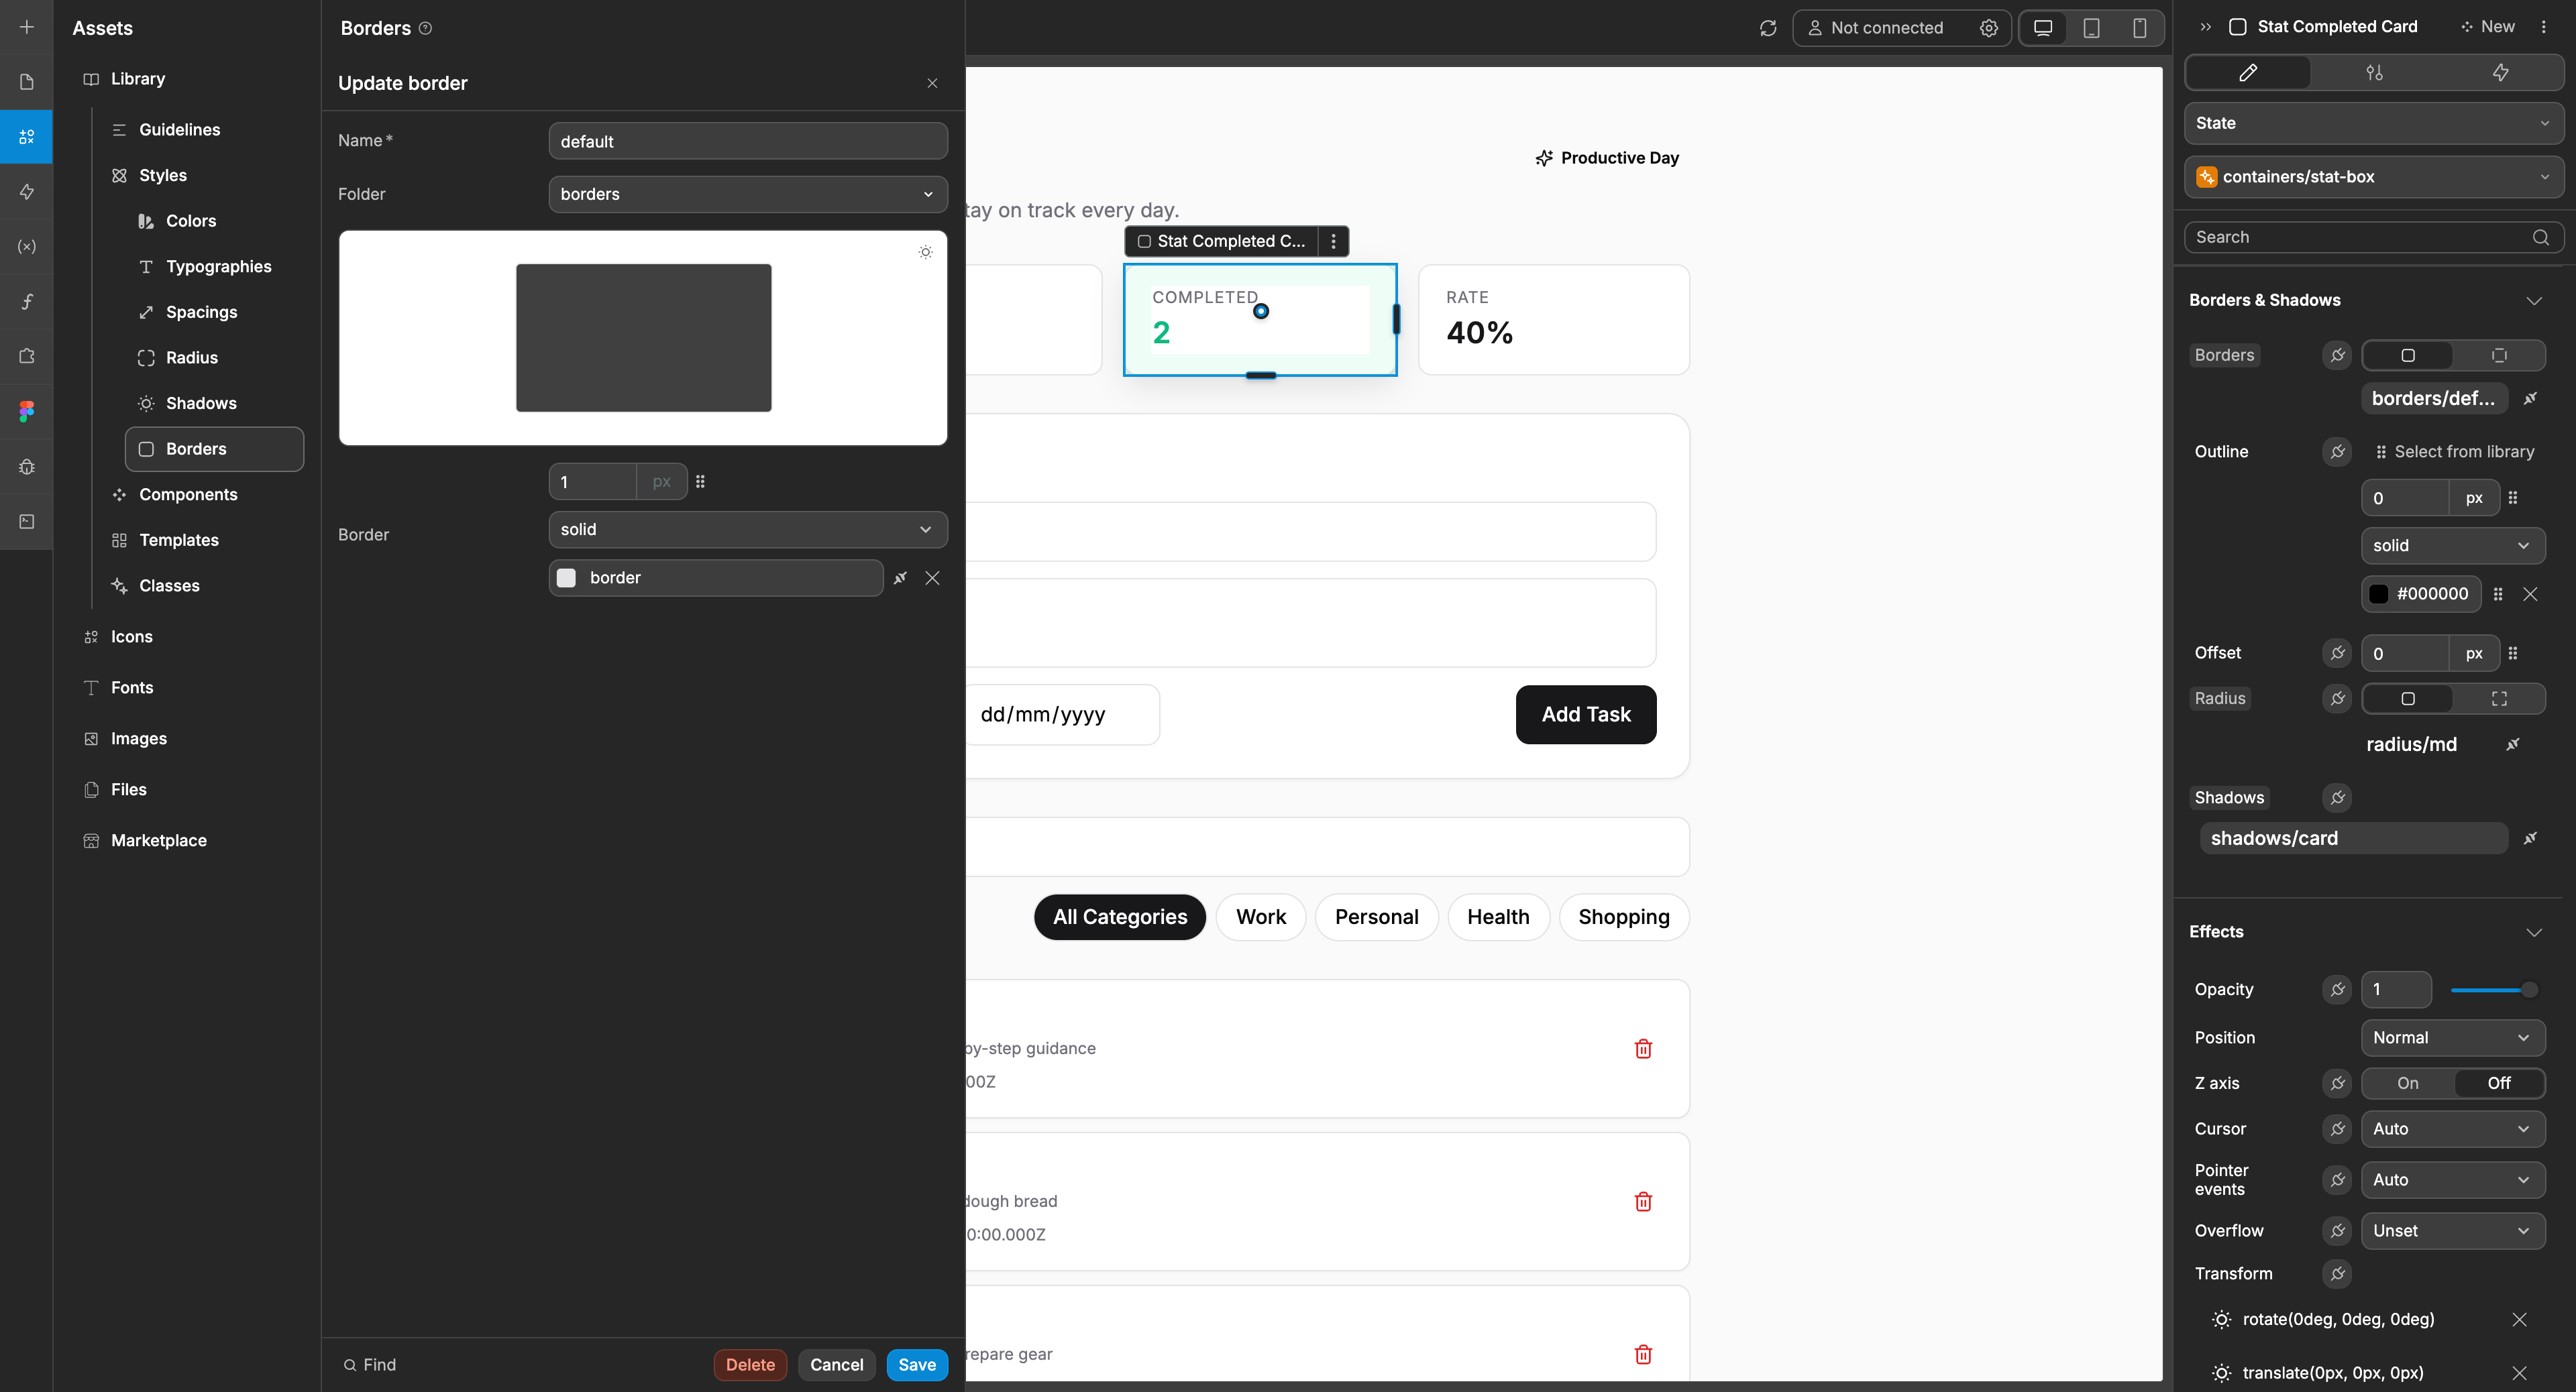This screenshot has height=1392, width=2576.
Task: Delete the step-by-step guidance task trash icon
Action: tap(1643, 1048)
